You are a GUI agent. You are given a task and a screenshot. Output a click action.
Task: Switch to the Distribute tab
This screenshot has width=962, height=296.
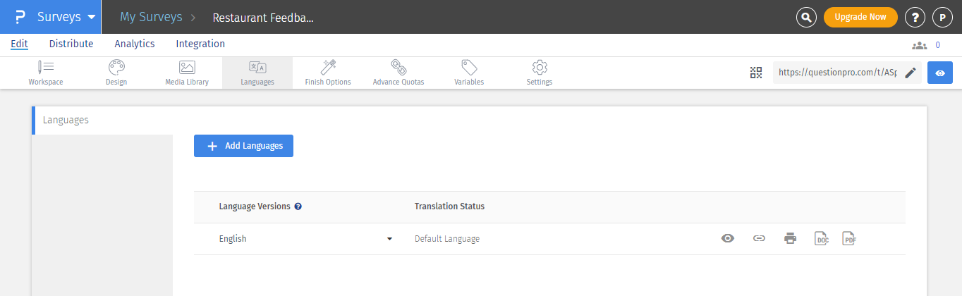[71, 44]
